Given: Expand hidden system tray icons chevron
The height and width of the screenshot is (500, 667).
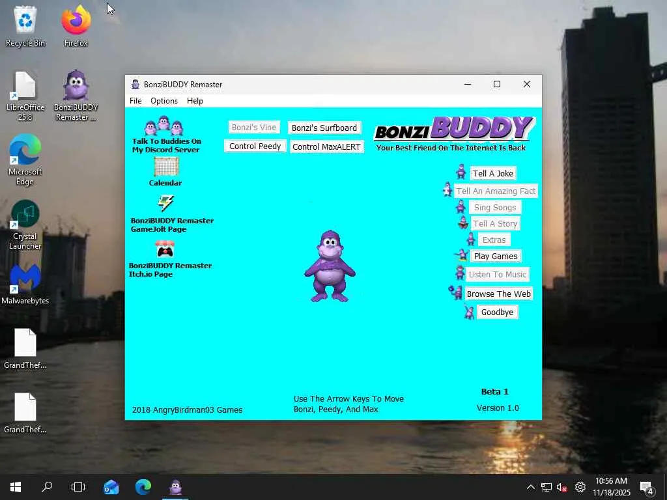Looking at the screenshot, I should click(x=530, y=487).
